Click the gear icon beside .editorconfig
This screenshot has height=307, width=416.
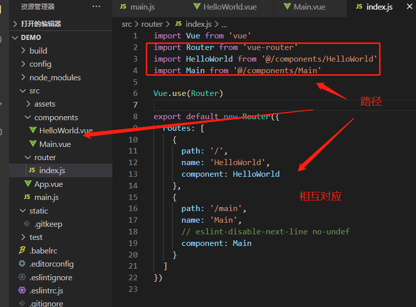click(x=22, y=264)
